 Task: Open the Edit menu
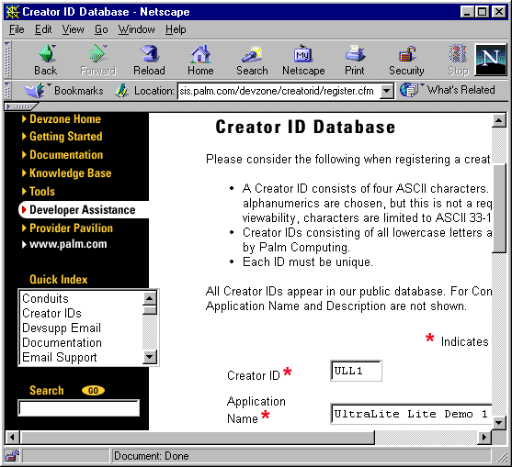click(43, 29)
